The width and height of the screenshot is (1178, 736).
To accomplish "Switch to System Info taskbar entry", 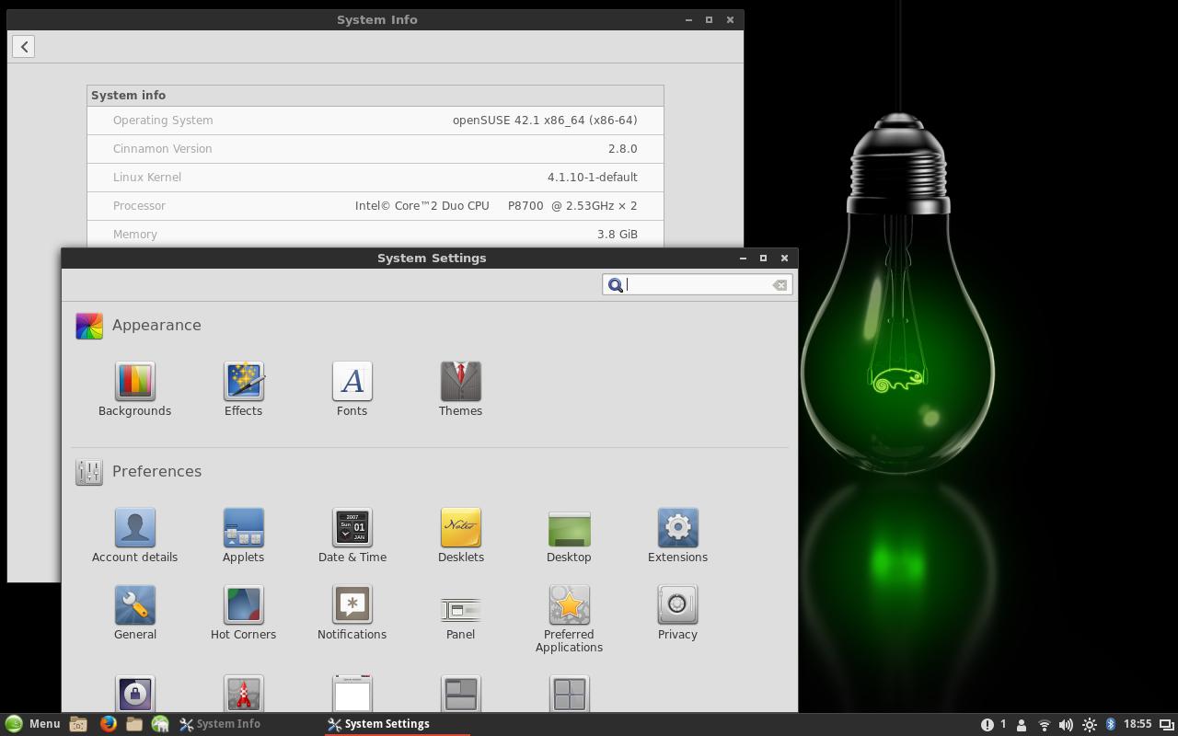I will [221, 724].
